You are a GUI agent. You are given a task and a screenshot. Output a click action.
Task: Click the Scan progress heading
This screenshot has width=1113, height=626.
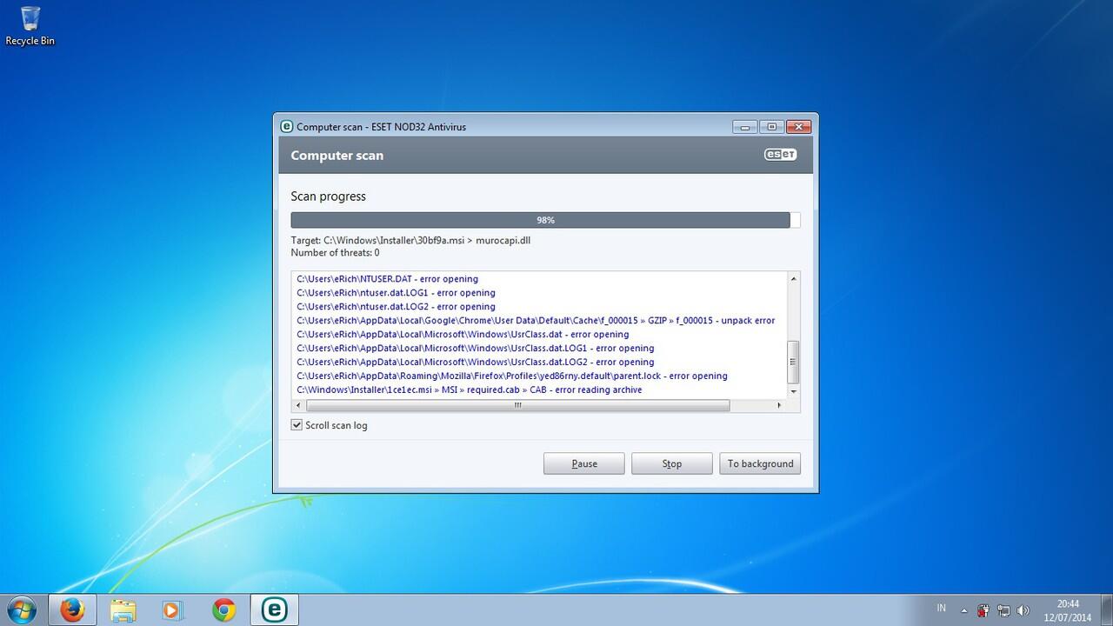[x=328, y=196]
